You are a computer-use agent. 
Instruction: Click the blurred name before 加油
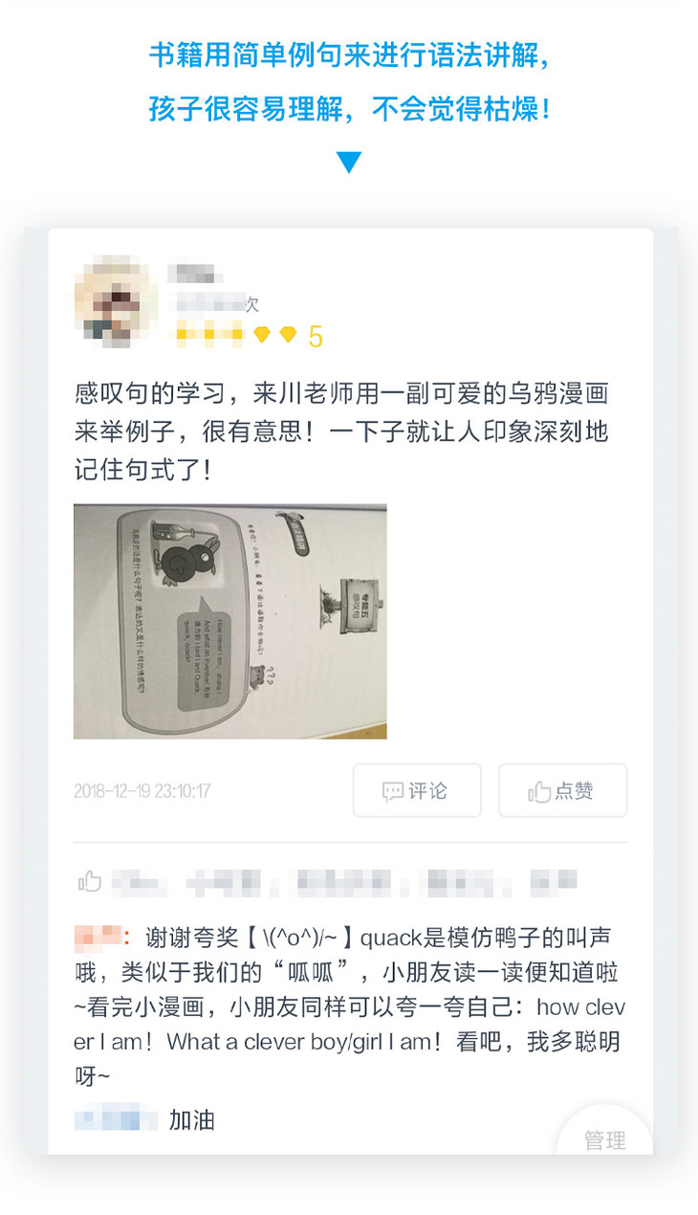(x=116, y=1118)
